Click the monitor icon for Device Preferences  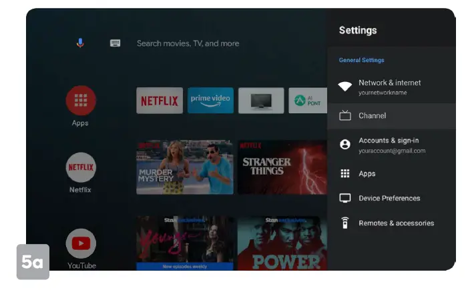pyautogui.click(x=345, y=198)
